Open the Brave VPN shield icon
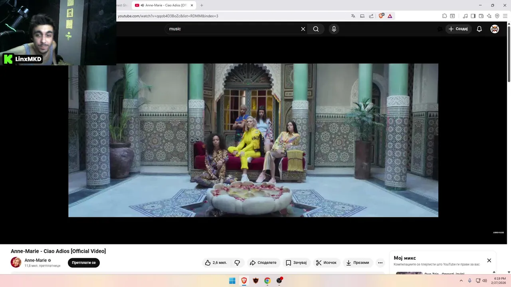Screen dimensions: 511x287 tap(497, 16)
